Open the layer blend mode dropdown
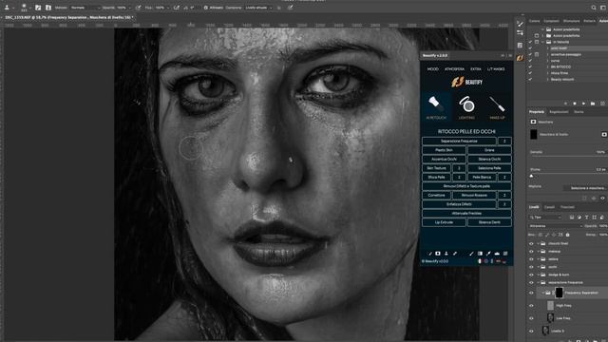Screen dimensions: 608x342 (555, 226)
